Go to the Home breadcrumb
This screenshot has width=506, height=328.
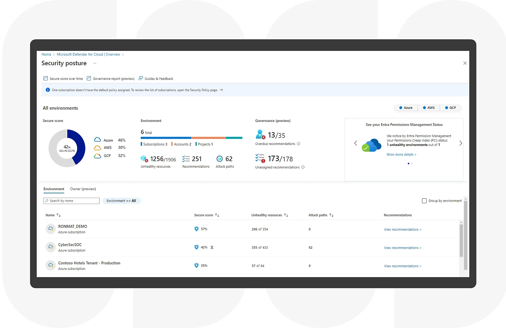tap(46, 54)
